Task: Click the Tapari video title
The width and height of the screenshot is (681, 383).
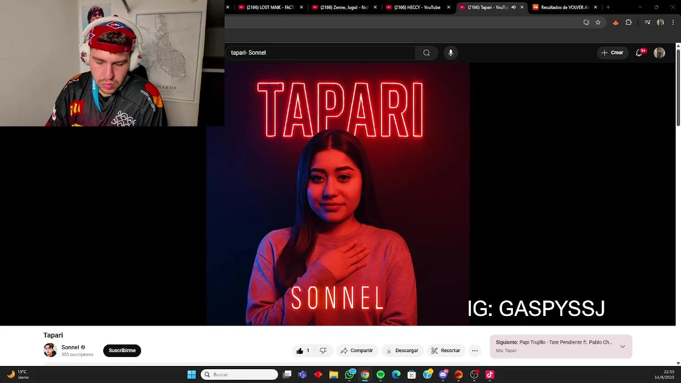Action: point(53,335)
